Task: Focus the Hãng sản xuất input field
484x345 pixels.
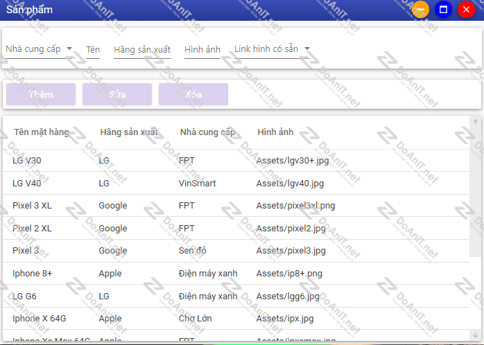Action: 142,50
